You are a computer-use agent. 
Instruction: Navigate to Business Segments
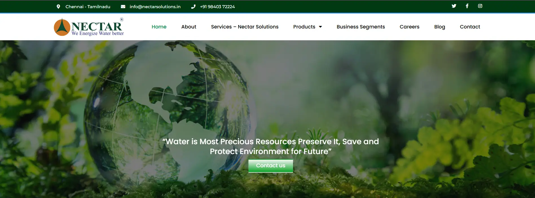(x=361, y=27)
